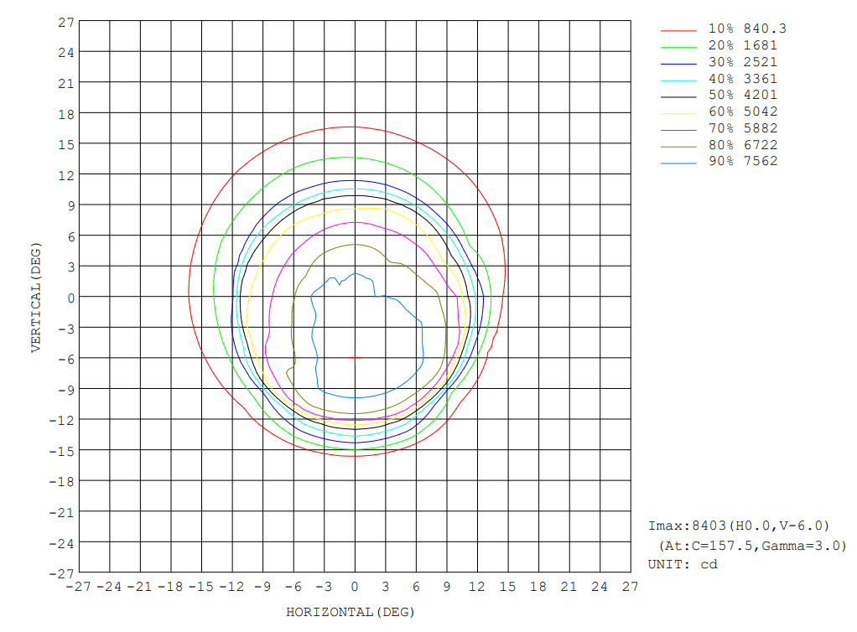This screenshot has height=632, width=857.
Task: Click the 90% 7562 legend label
Action: [x=743, y=161]
